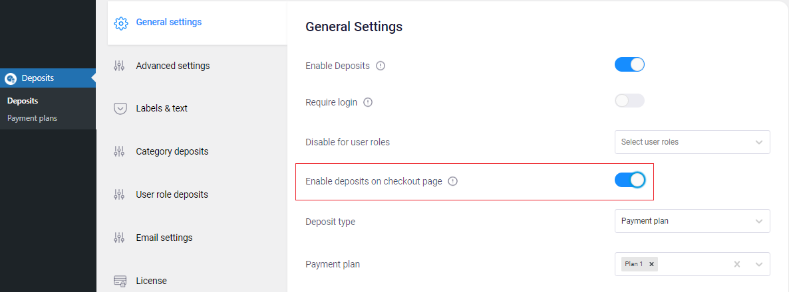Expand Payment plan dropdown using chevron
Image resolution: width=789 pixels, height=292 pixels.
point(759,264)
